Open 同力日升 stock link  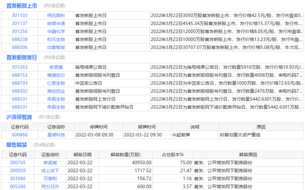[x=50, y=187]
